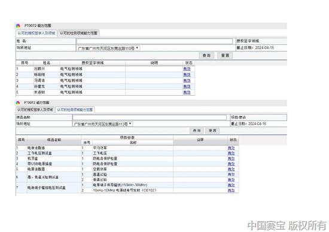Screen dimensions: 329x232
Task: Open 有效 link for 低温试验 row
Action: 231,180
